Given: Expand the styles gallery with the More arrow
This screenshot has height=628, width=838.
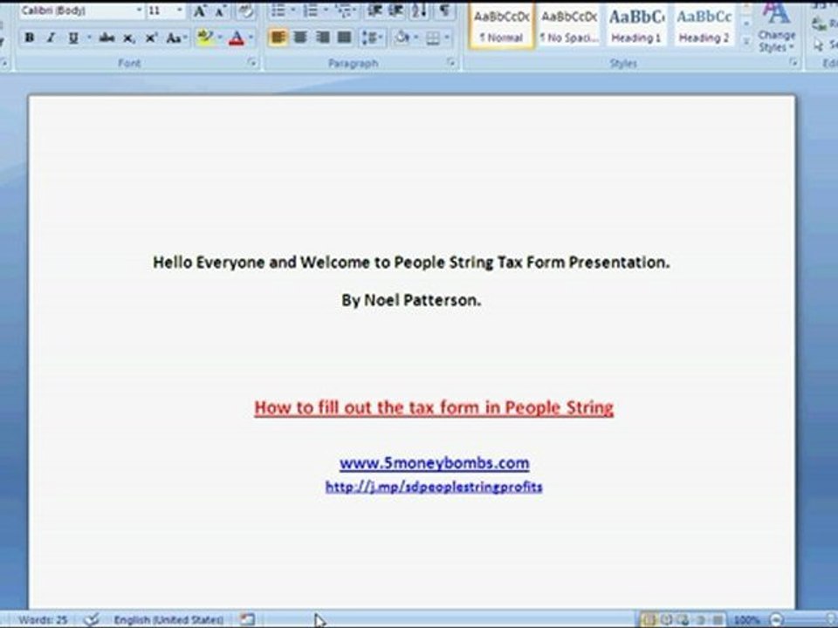Looking at the screenshot, I should tap(746, 41).
